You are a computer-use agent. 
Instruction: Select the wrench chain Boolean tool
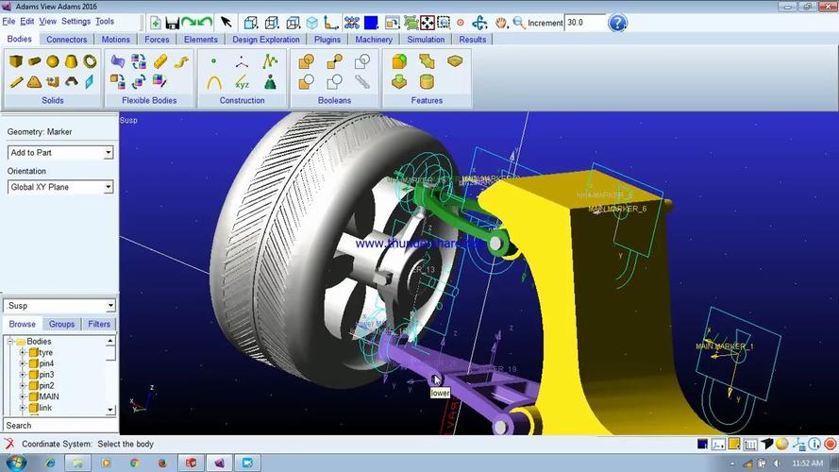tap(362, 82)
